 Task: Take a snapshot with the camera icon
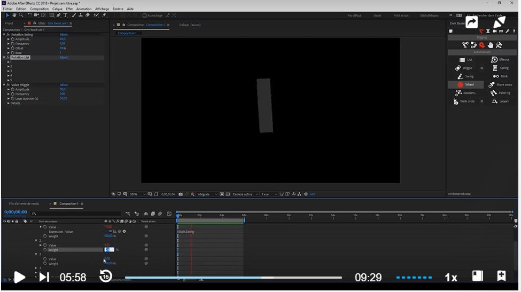point(181,194)
